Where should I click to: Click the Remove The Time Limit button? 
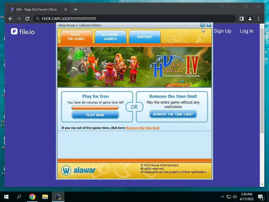pos(173,114)
